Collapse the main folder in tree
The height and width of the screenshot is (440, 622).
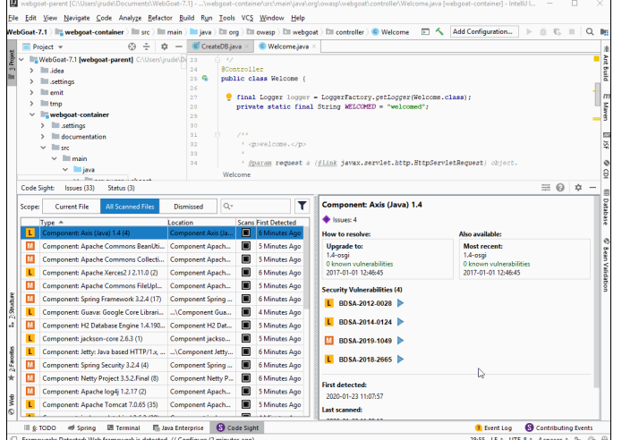click(55, 158)
